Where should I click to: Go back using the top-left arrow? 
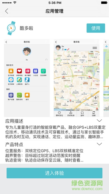(7, 11)
